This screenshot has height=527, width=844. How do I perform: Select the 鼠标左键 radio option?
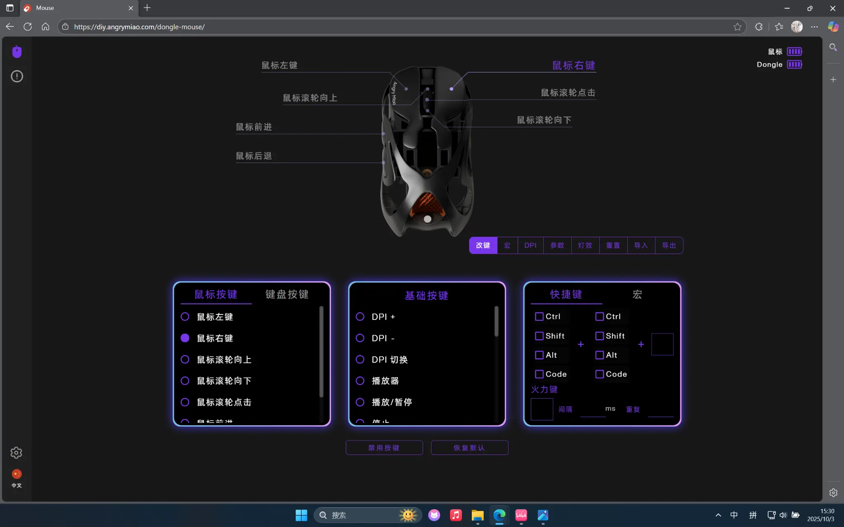coord(185,317)
